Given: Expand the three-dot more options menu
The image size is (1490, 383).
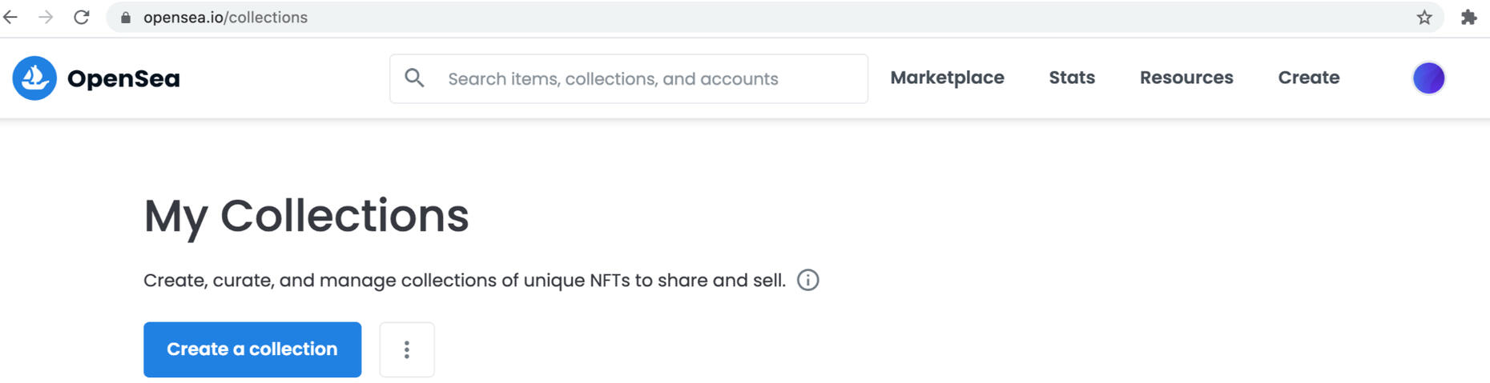Looking at the screenshot, I should point(407,349).
